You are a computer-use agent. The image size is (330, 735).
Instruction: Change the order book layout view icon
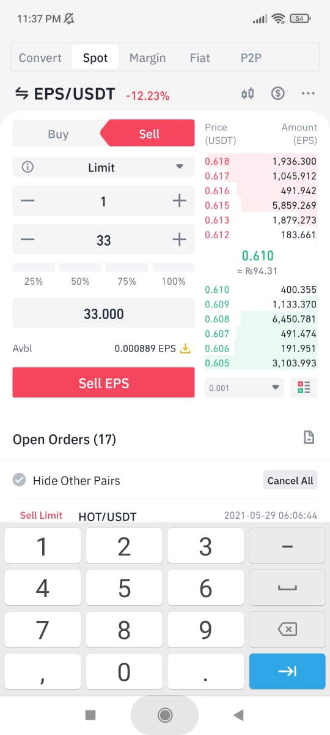304,388
